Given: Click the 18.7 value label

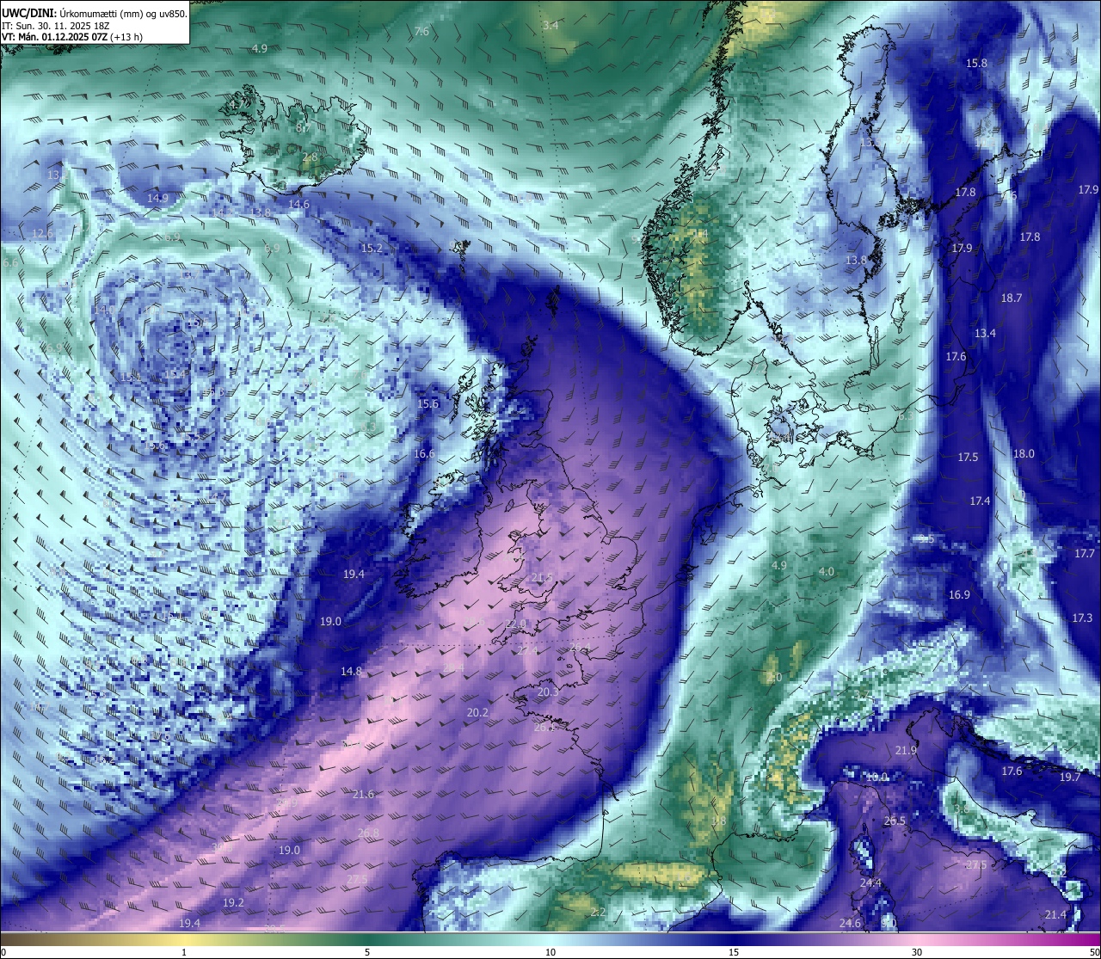Looking at the screenshot, I should [x=1012, y=298].
